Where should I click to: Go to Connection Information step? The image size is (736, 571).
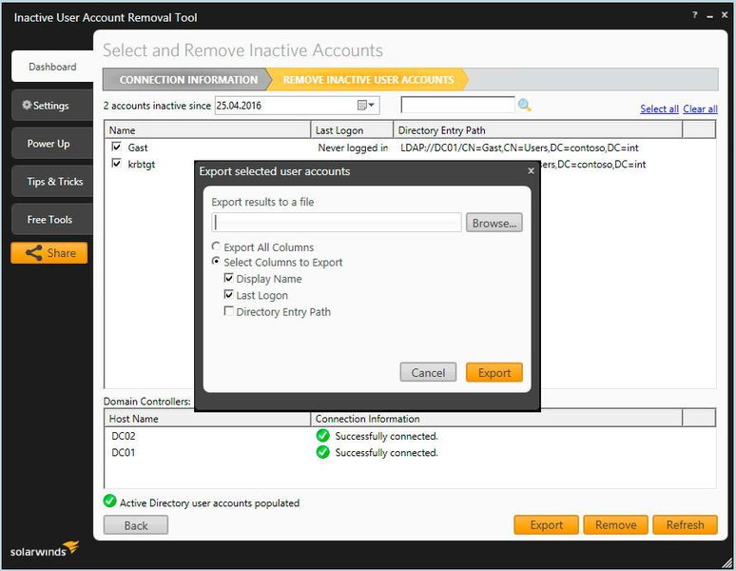tap(186, 79)
